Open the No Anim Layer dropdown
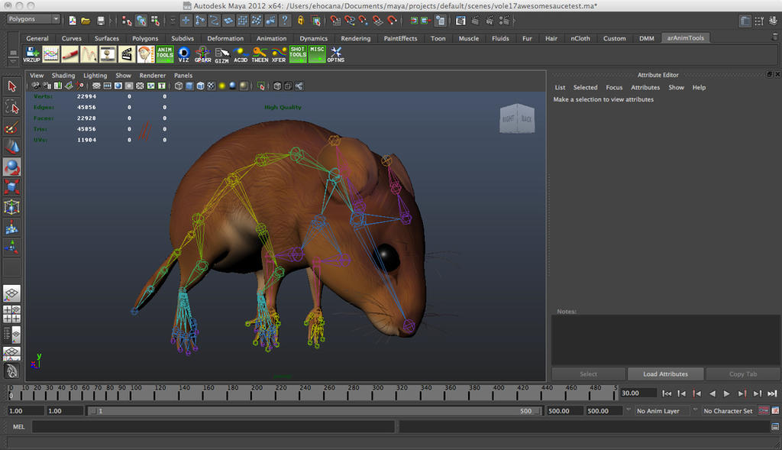 (x=662, y=411)
